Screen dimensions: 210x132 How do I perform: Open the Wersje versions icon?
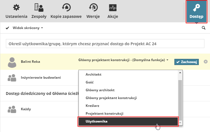(93, 8)
